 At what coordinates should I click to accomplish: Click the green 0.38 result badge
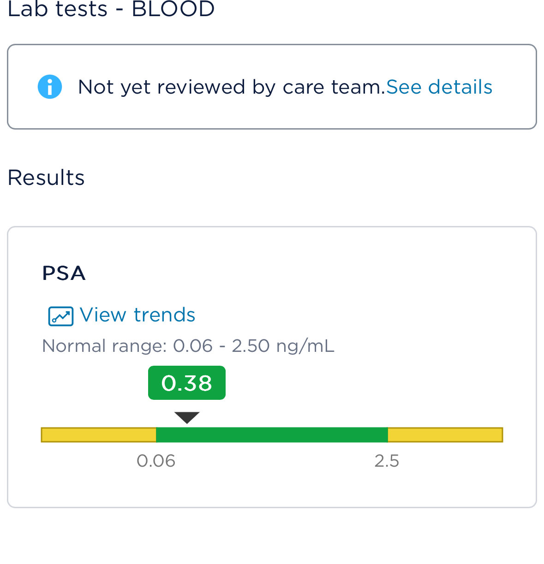coord(187,383)
